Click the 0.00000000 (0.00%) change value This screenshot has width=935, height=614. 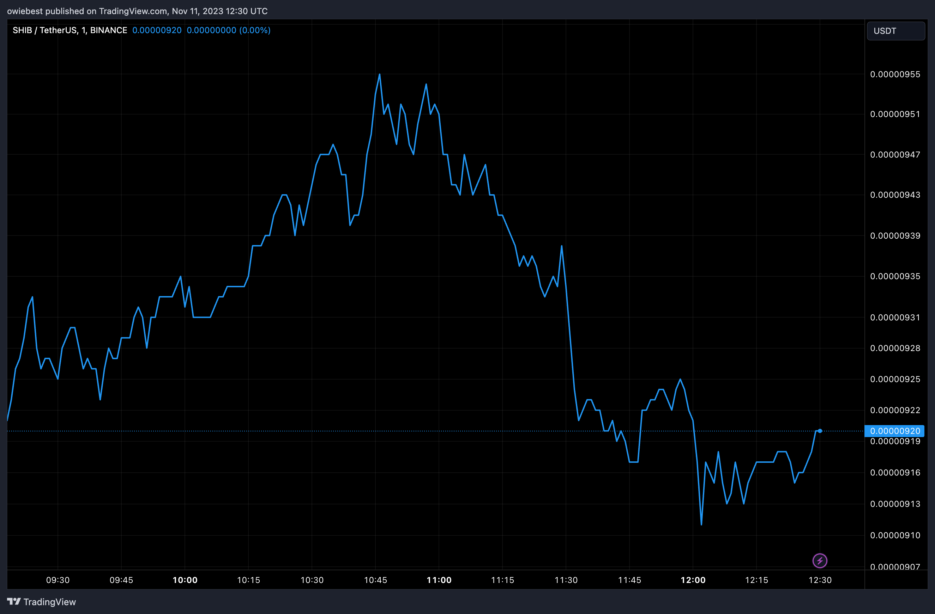pos(229,30)
